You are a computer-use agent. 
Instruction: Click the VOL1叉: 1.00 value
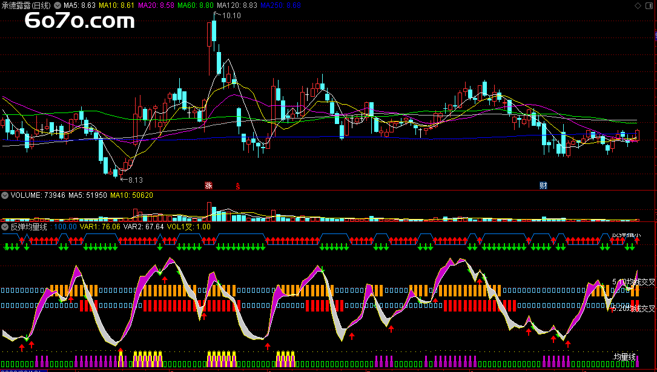188,227
